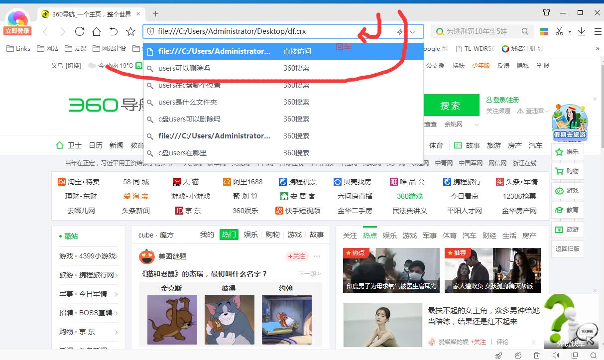Close the 360导航 tab
The image size is (604, 360).
[138, 14]
